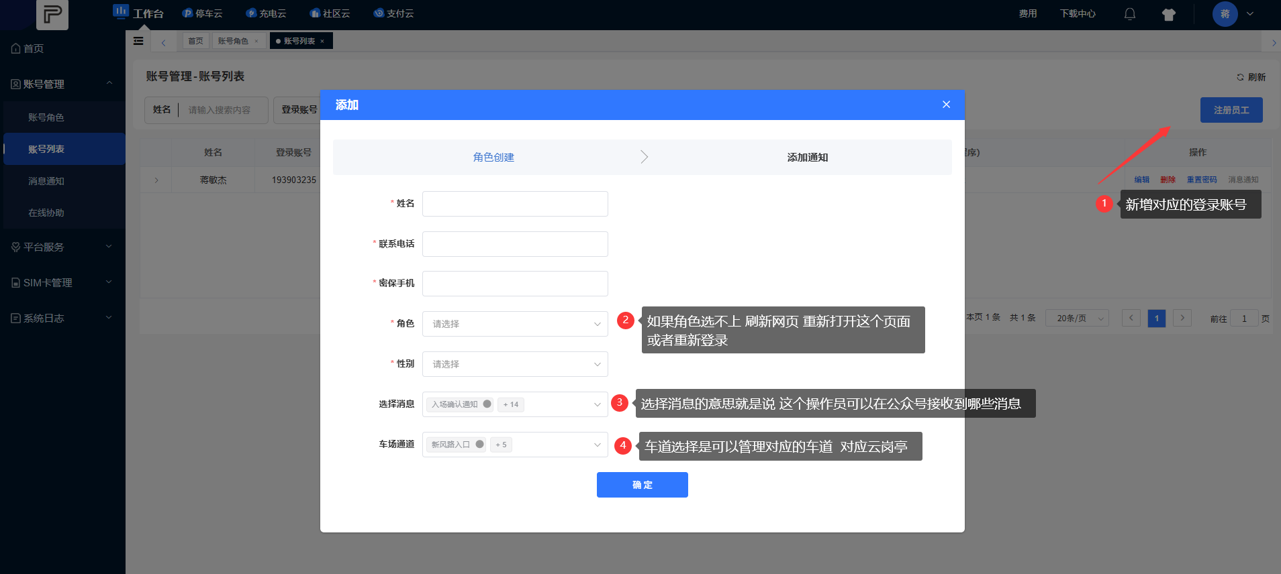Click the 前往 page number input
Image resolution: width=1281 pixels, height=574 pixels.
tap(1244, 319)
